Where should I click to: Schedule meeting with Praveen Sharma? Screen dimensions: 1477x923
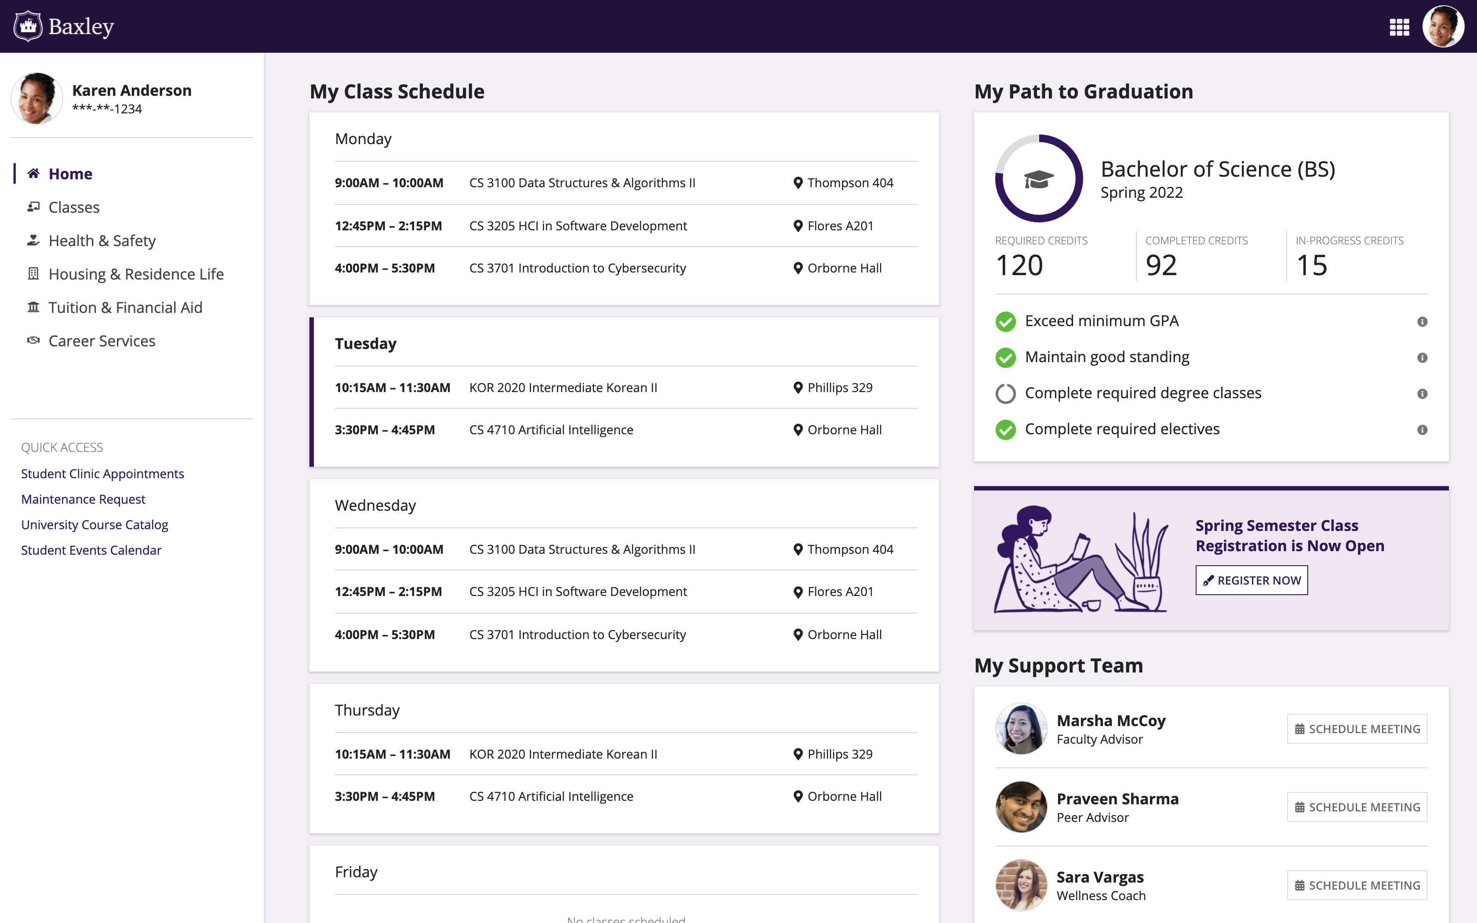pyautogui.click(x=1357, y=807)
